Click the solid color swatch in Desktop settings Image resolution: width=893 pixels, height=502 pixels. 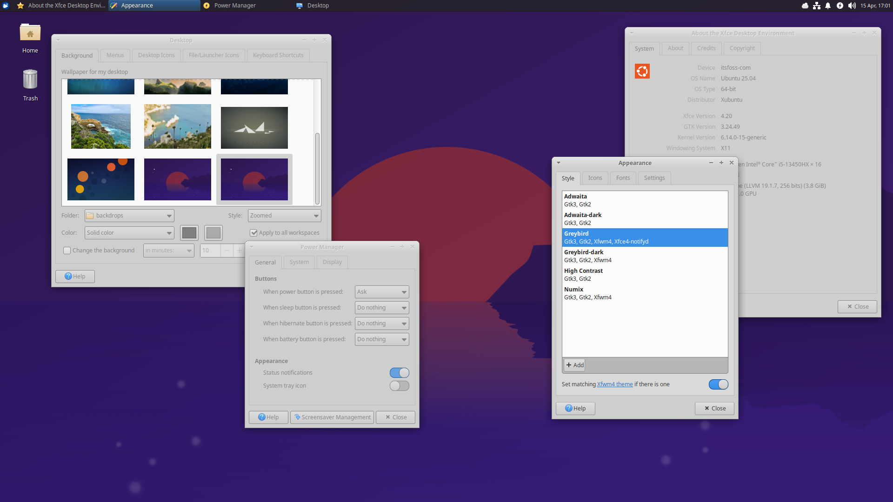tap(189, 232)
